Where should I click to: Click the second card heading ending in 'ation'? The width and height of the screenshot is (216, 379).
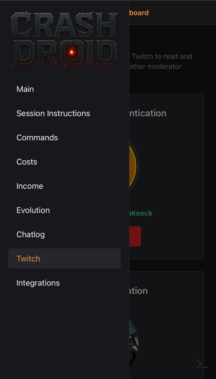pos(138,291)
